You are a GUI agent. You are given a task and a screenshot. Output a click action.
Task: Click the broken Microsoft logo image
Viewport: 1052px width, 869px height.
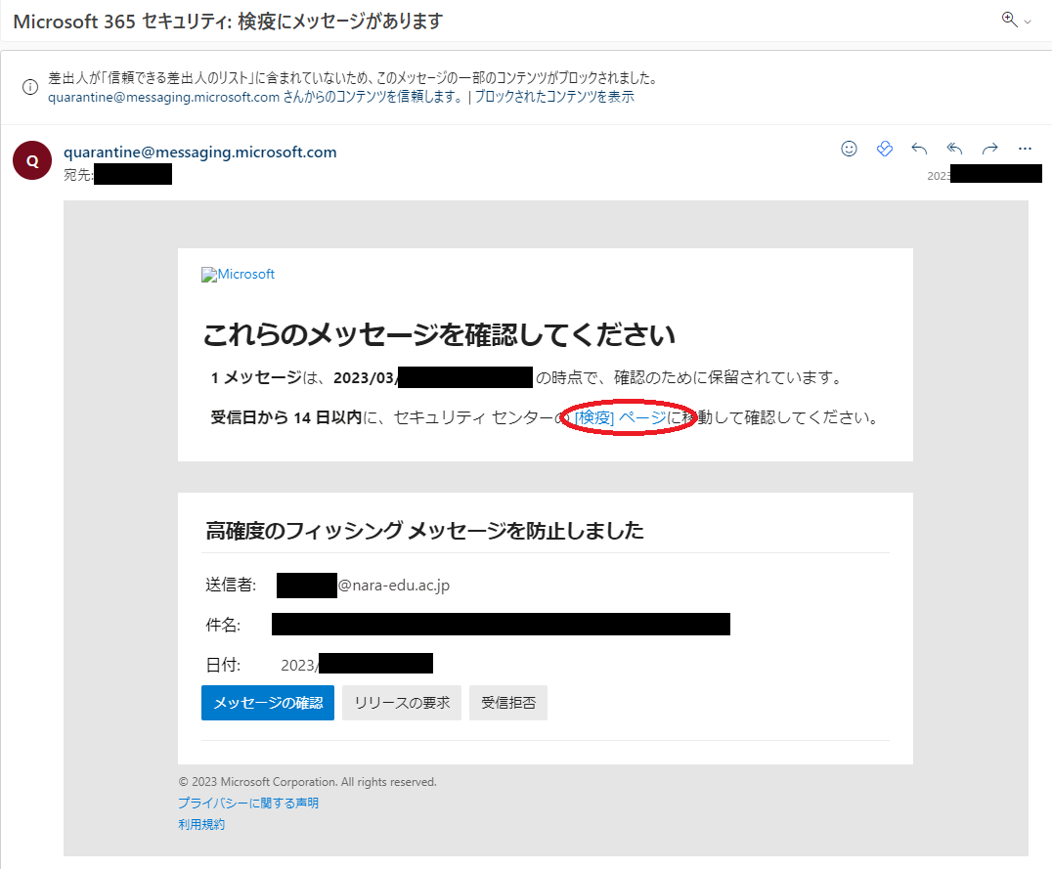[239, 275]
